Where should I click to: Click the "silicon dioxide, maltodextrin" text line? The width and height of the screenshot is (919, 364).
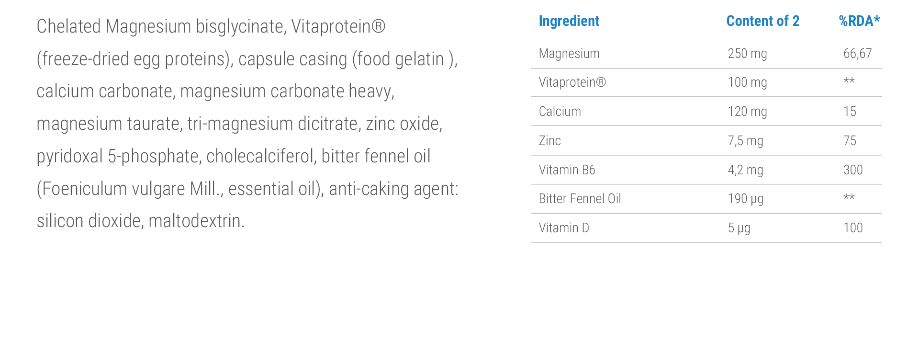point(140,221)
